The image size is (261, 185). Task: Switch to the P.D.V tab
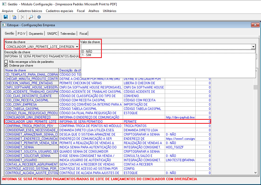[21, 34]
